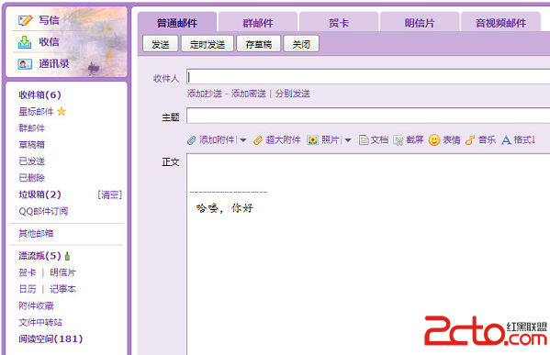550x355 pixels.
Task: Open 阅读空间(181) in the sidebar
Action: pyautogui.click(x=51, y=338)
